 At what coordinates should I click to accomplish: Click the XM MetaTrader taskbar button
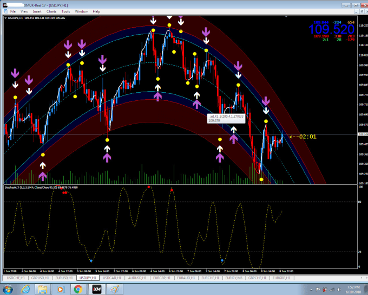(97, 289)
